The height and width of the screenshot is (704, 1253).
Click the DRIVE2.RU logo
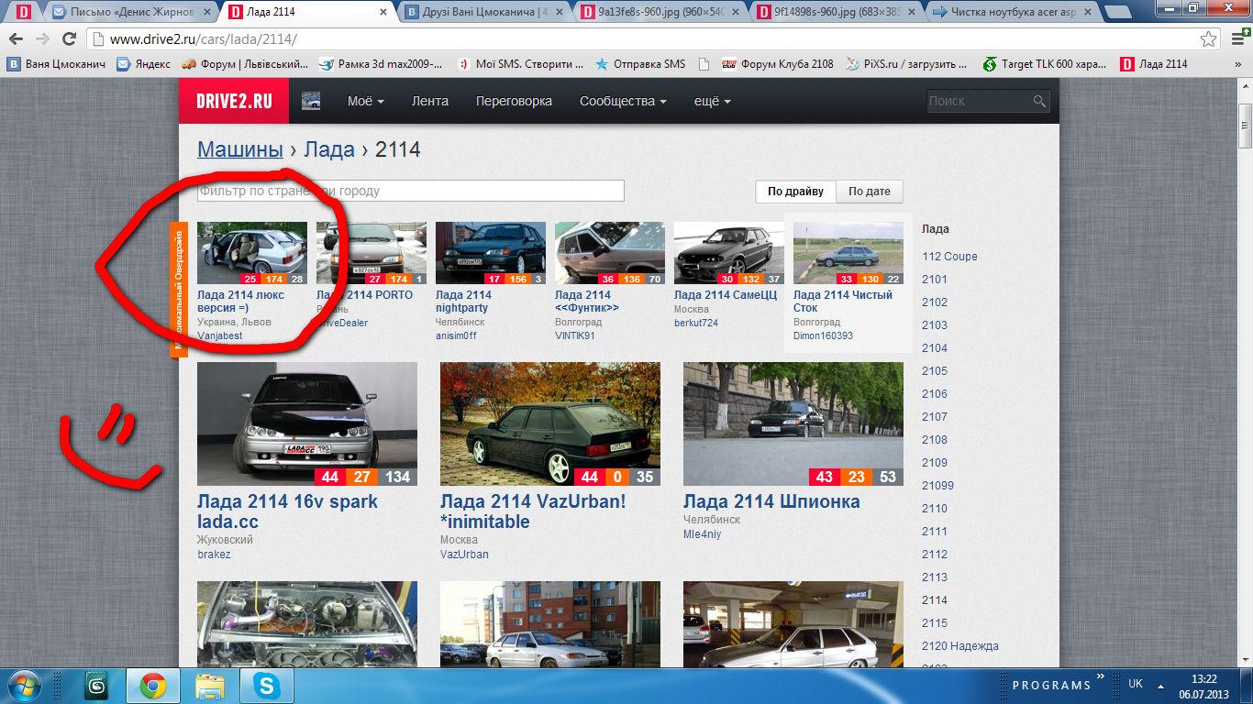(233, 101)
